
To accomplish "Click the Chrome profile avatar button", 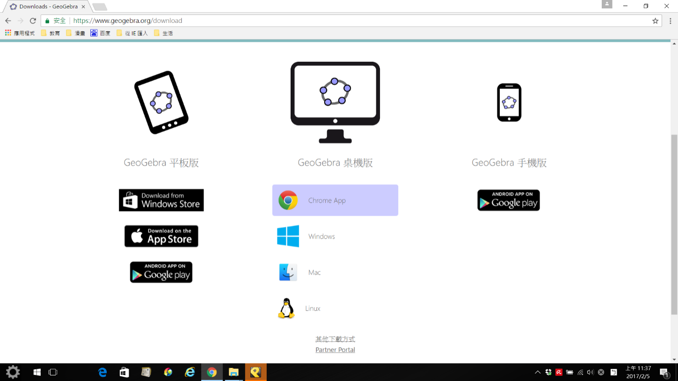I will (x=607, y=4).
